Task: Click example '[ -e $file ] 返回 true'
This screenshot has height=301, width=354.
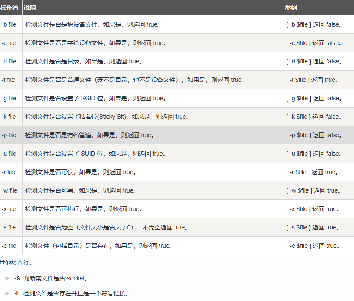Action: coord(314,246)
